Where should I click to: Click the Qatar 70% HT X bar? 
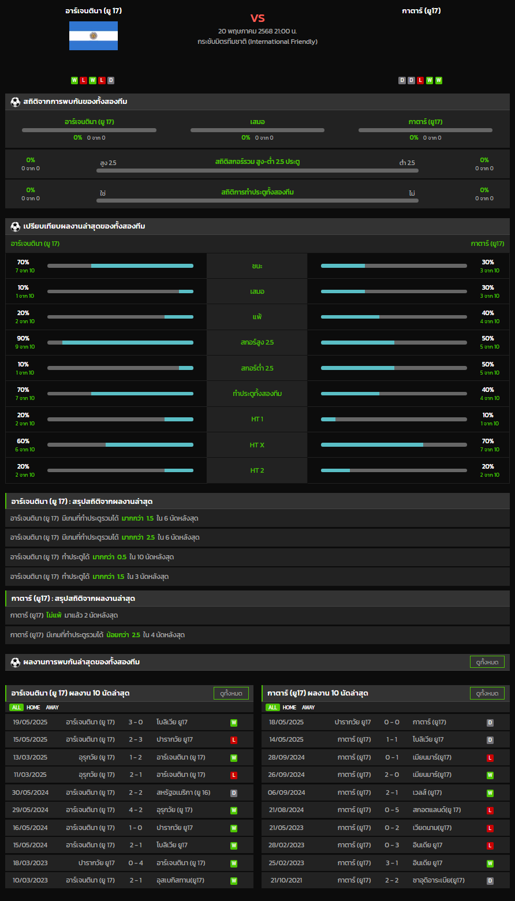394,445
